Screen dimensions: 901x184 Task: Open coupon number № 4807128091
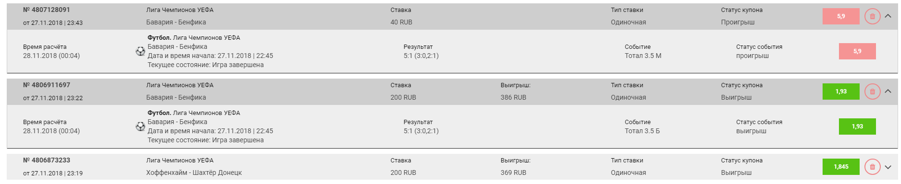[x=47, y=10]
